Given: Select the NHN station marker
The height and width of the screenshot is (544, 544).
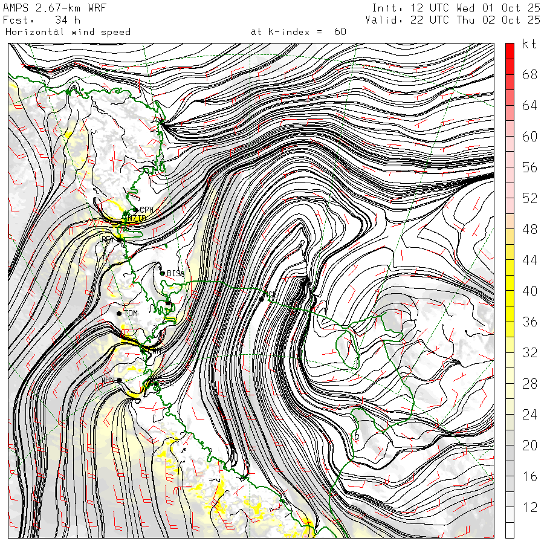Looking at the screenshot, I should [120, 380].
